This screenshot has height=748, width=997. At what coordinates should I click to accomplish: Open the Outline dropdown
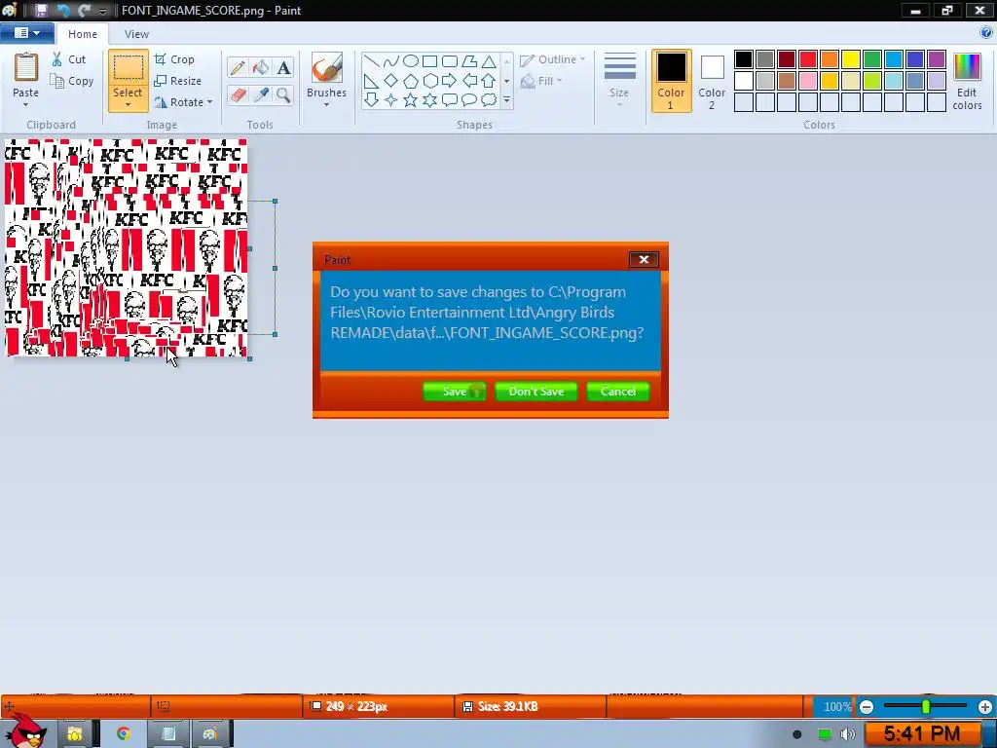(552, 59)
